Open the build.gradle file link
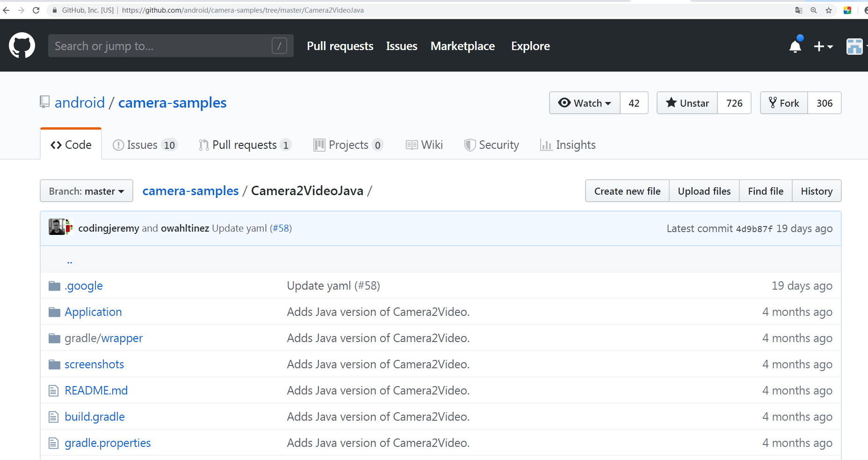 tap(94, 417)
